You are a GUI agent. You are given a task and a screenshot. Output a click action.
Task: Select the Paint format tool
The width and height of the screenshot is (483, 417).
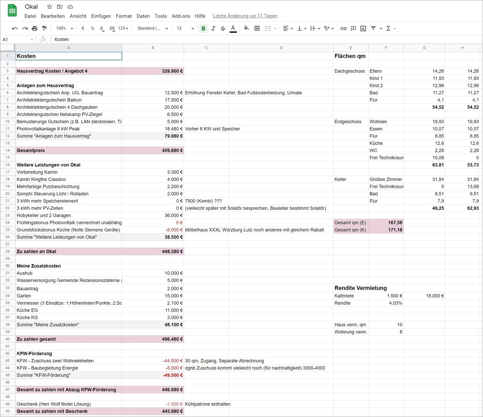click(x=44, y=28)
